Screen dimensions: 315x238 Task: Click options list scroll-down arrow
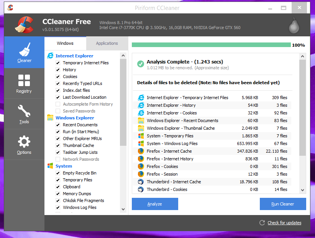coord(123,209)
